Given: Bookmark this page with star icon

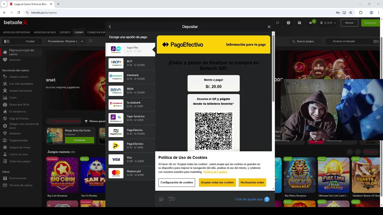Looking at the screenshot, I should (x=351, y=13).
